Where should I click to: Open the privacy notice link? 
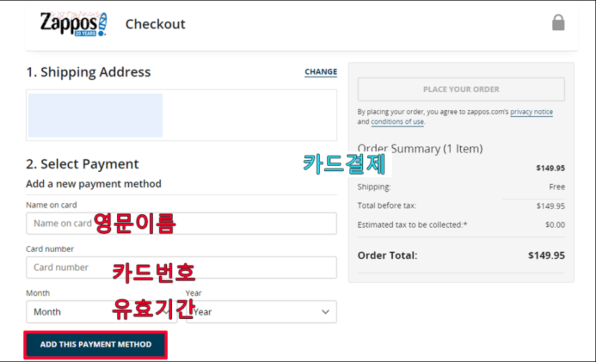532,112
